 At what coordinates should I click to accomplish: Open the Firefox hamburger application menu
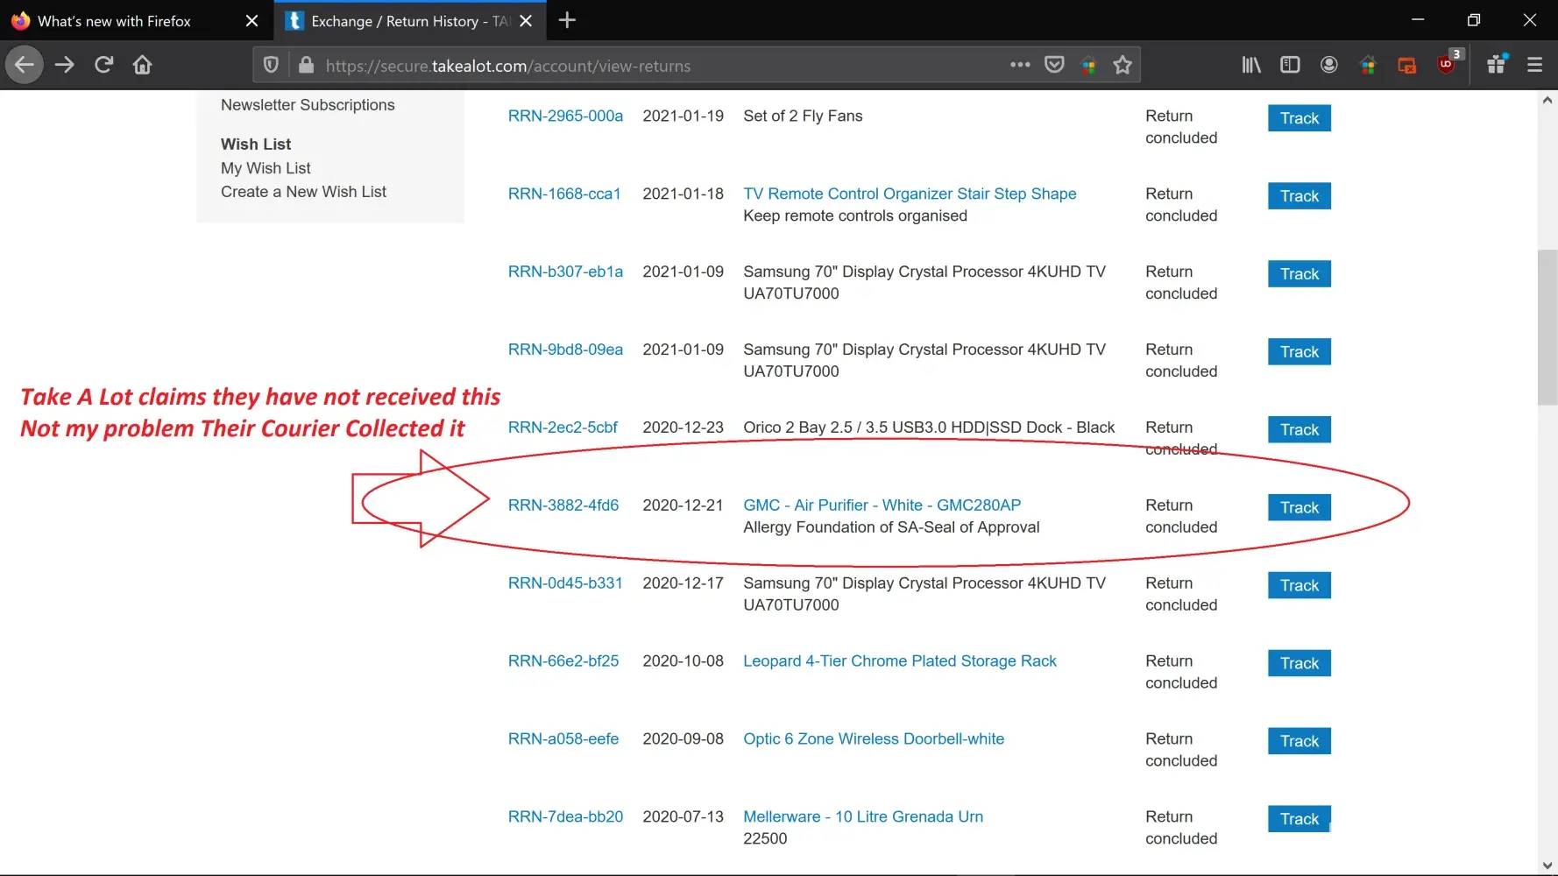coord(1534,65)
